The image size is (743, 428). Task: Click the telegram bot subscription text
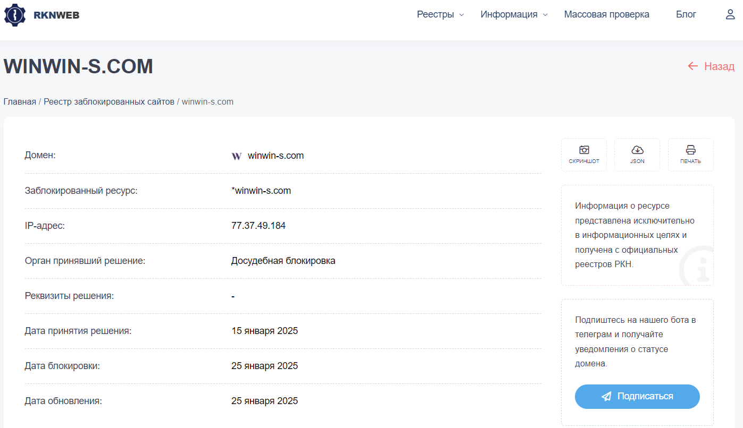click(x=636, y=342)
